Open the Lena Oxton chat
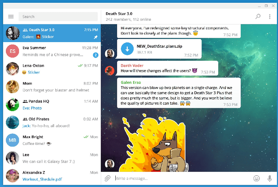The width and height of the screenshot is (278, 187). (52, 69)
